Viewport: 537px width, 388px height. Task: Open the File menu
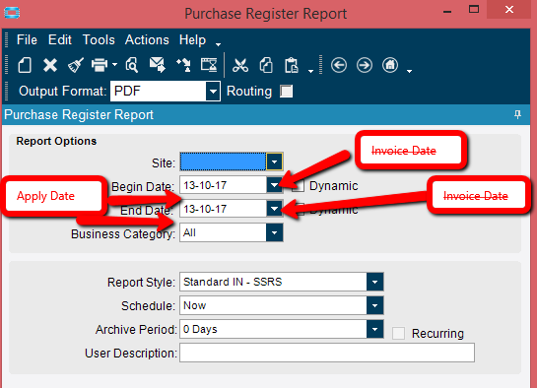tap(27, 40)
